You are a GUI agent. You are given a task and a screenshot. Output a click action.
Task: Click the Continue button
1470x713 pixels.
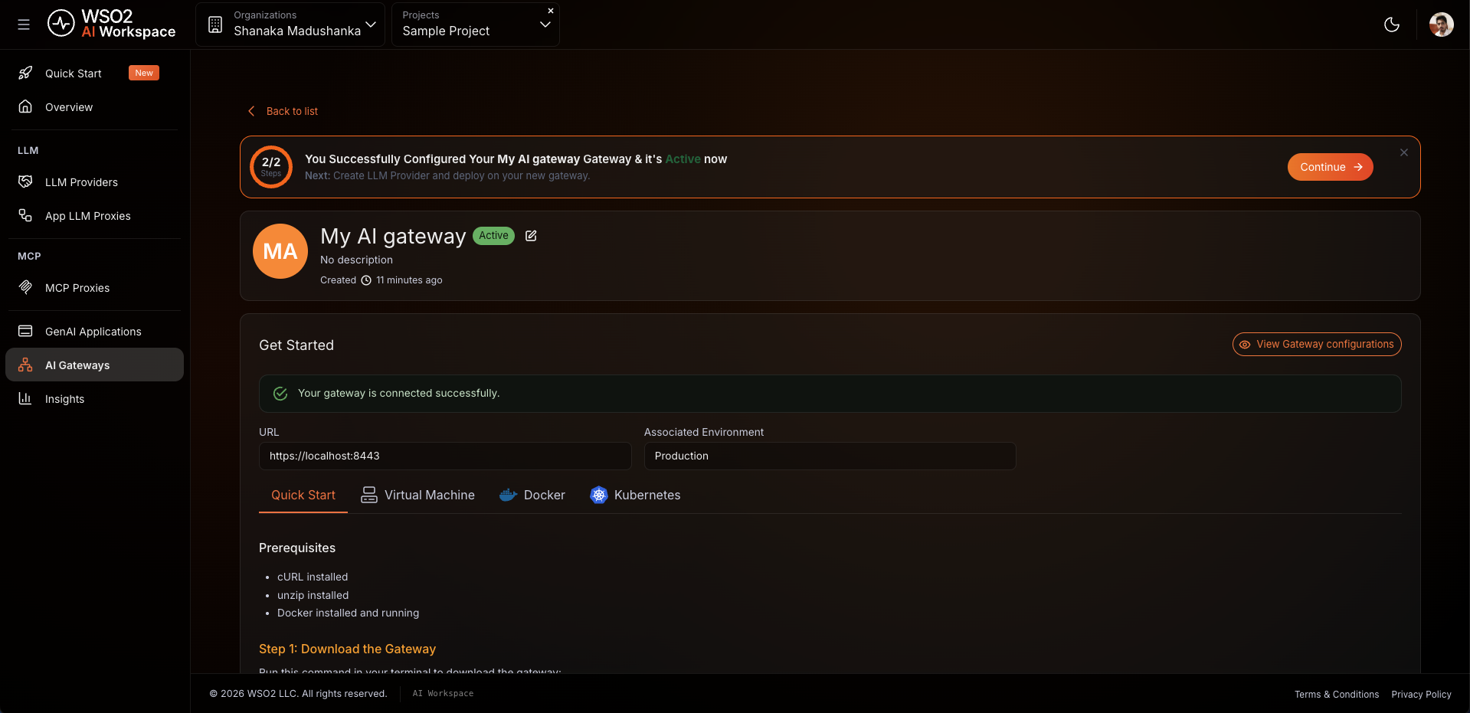1330,167
